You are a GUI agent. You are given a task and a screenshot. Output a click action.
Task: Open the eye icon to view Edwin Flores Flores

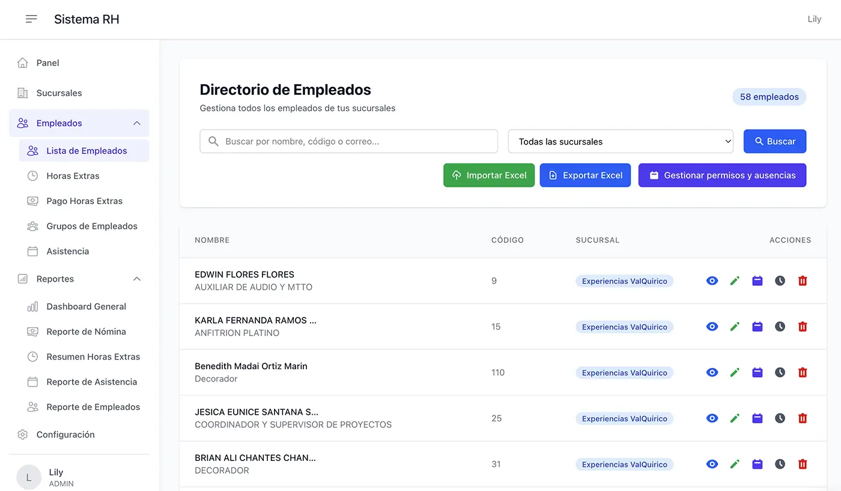pyautogui.click(x=712, y=280)
